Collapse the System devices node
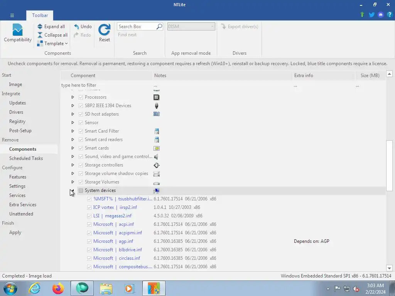Viewport: 395px width, 296px height. pyautogui.click(x=73, y=190)
